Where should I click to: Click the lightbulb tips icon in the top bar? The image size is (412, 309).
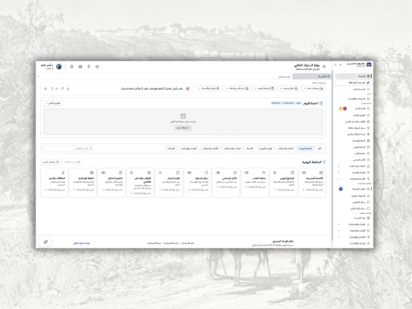click(89, 67)
